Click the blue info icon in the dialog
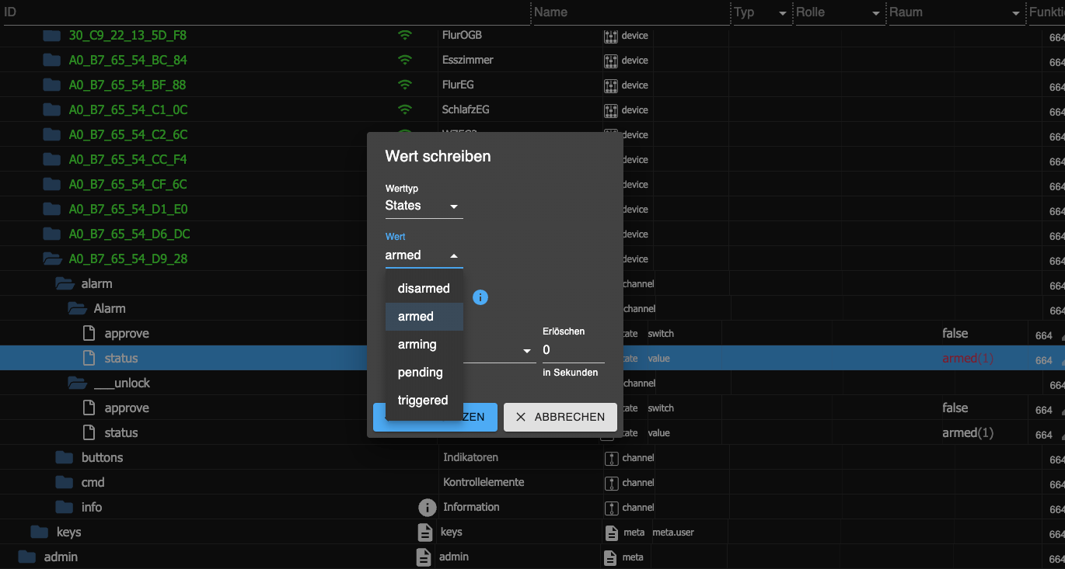This screenshot has height=569, width=1065. click(480, 297)
